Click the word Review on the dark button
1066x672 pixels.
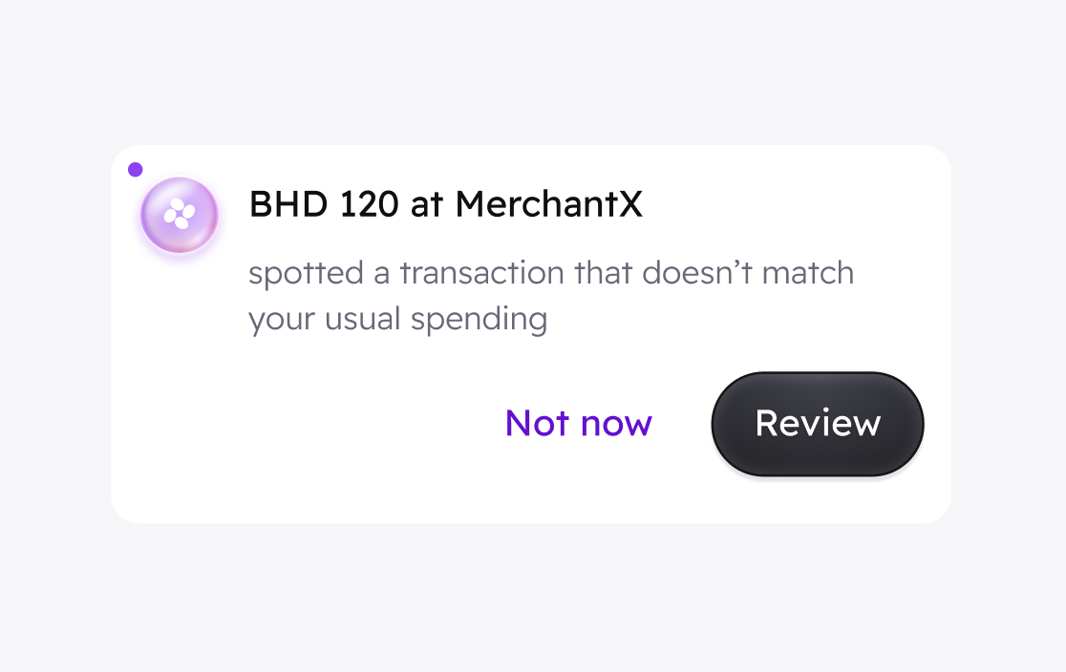pyautogui.click(x=818, y=423)
